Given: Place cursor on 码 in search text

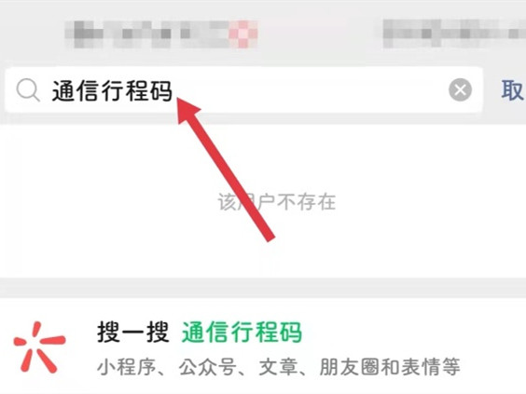Looking at the screenshot, I should tap(160, 90).
